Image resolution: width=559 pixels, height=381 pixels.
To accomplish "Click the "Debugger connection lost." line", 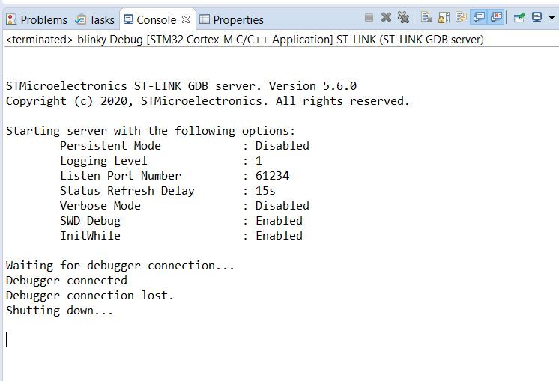I will (90, 296).
